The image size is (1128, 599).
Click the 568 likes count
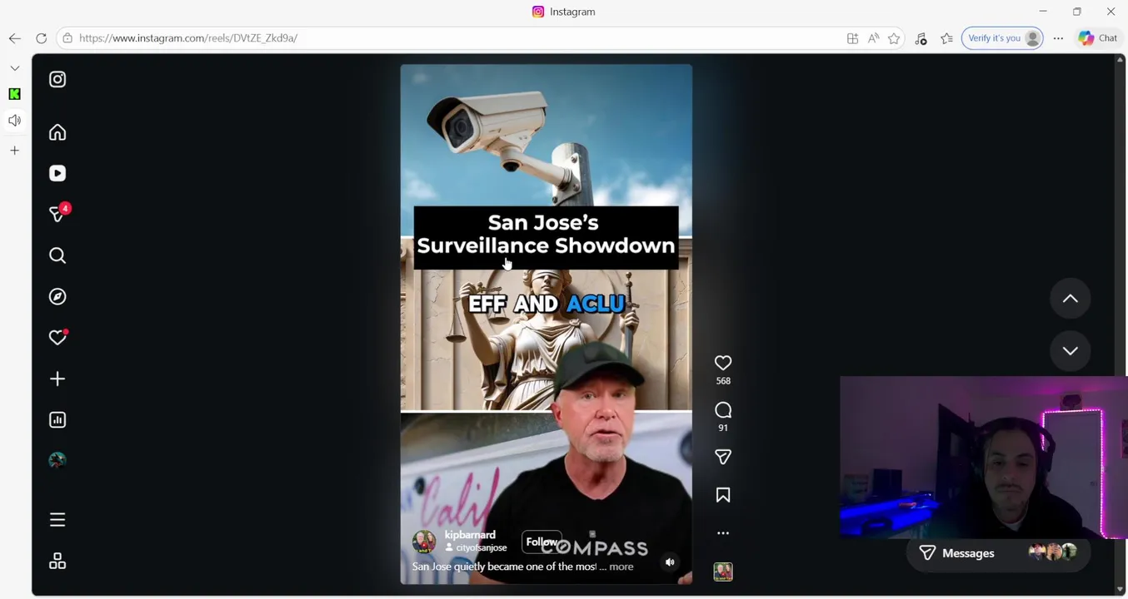723,381
